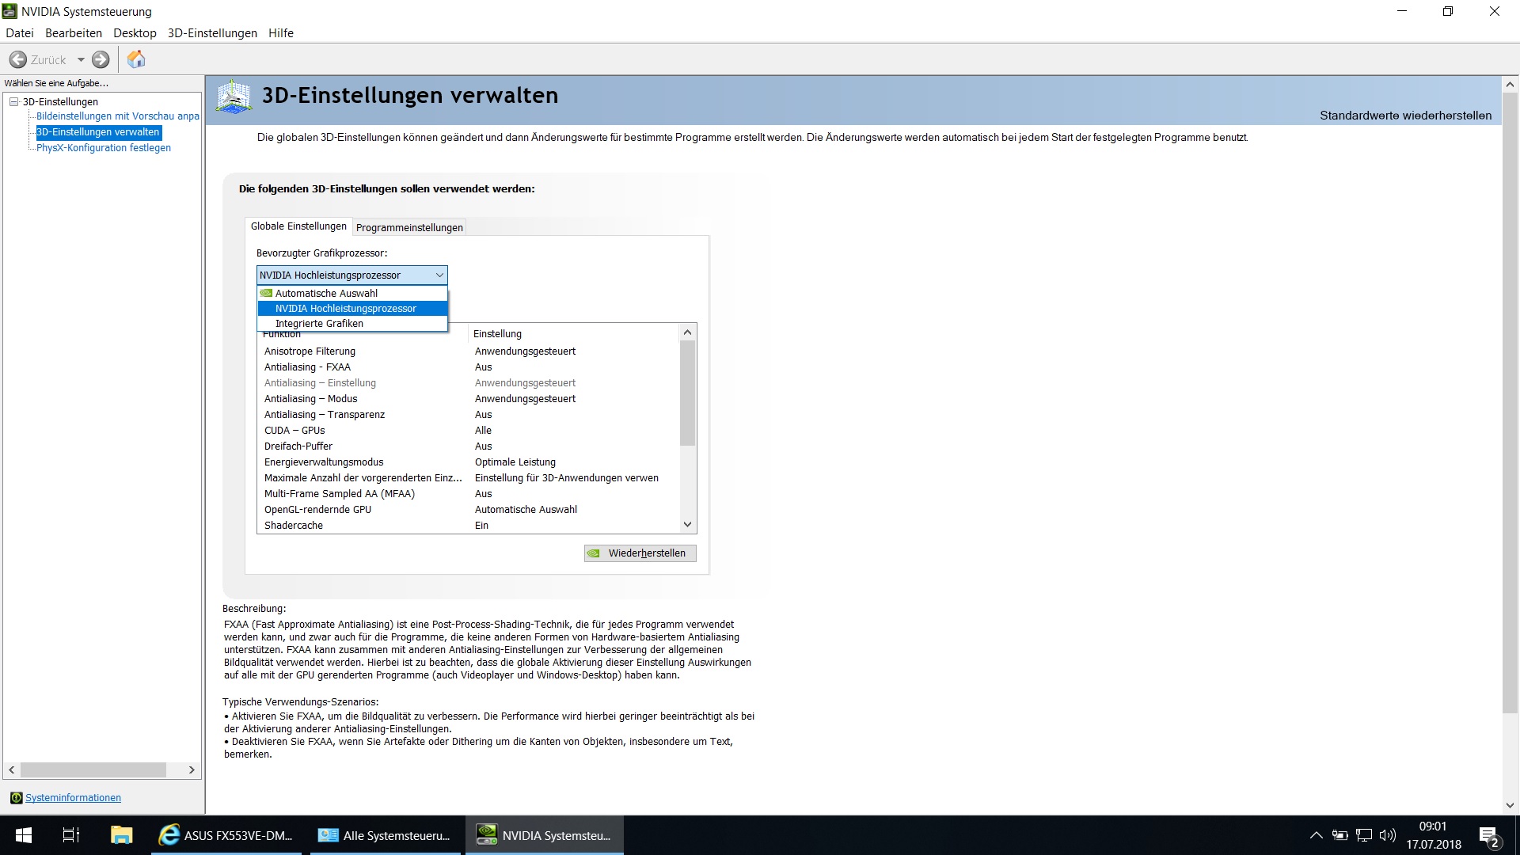This screenshot has height=855, width=1520.
Task: Show hidden system tray icons
Action: click(x=1316, y=835)
